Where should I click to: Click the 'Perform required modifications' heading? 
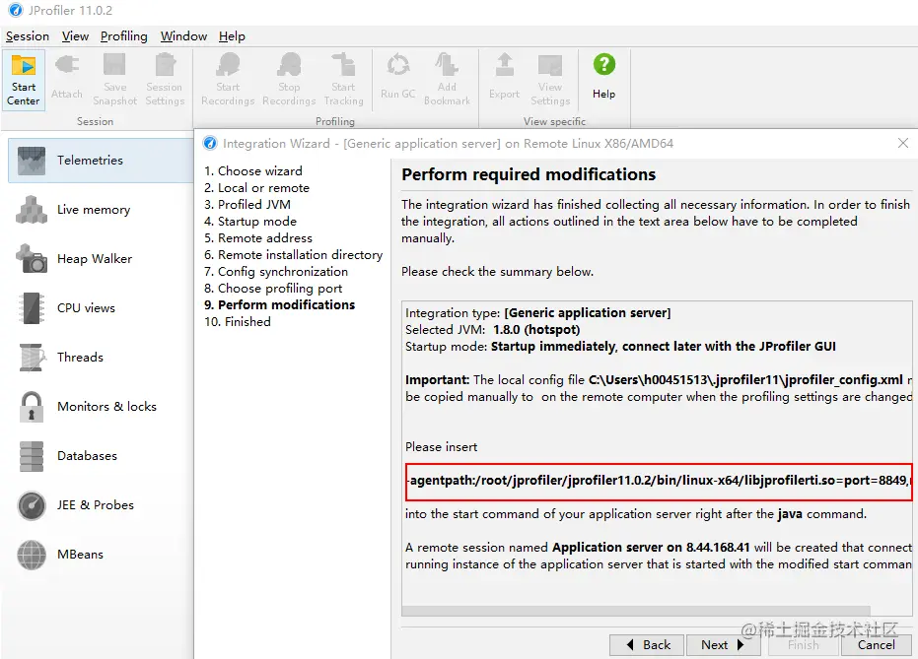click(529, 174)
